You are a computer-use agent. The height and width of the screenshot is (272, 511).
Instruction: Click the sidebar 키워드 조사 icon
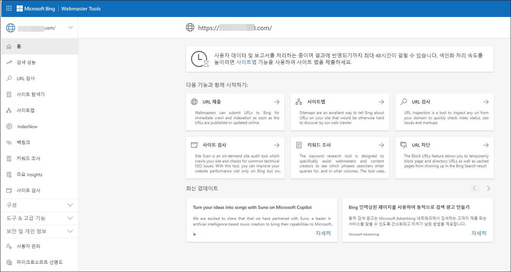tap(9, 158)
